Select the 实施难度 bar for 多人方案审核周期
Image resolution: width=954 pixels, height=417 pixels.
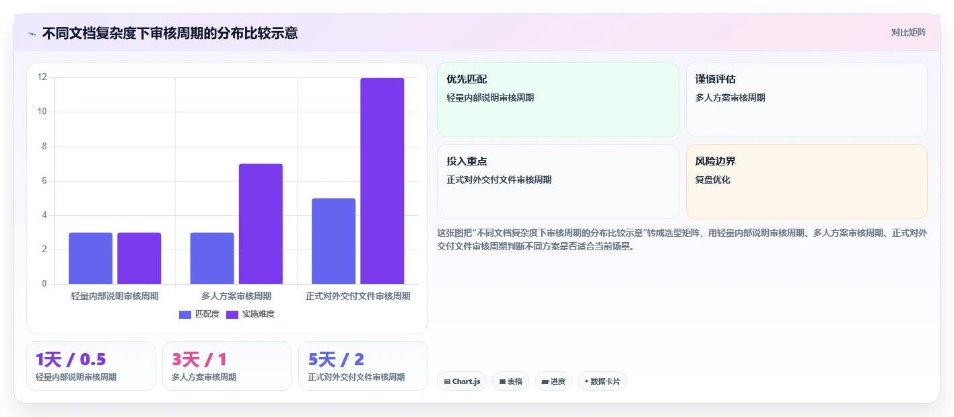[261, 224]
